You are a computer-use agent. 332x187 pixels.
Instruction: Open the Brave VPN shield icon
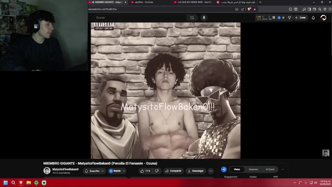tap(325, 9)
